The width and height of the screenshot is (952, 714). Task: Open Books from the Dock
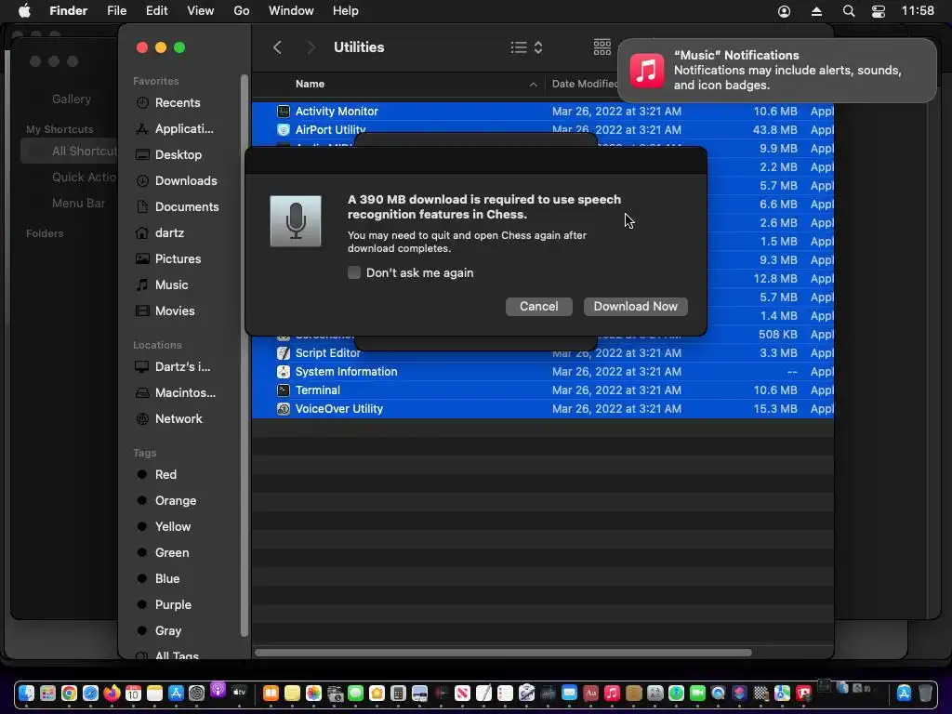(x=271, y=693)
